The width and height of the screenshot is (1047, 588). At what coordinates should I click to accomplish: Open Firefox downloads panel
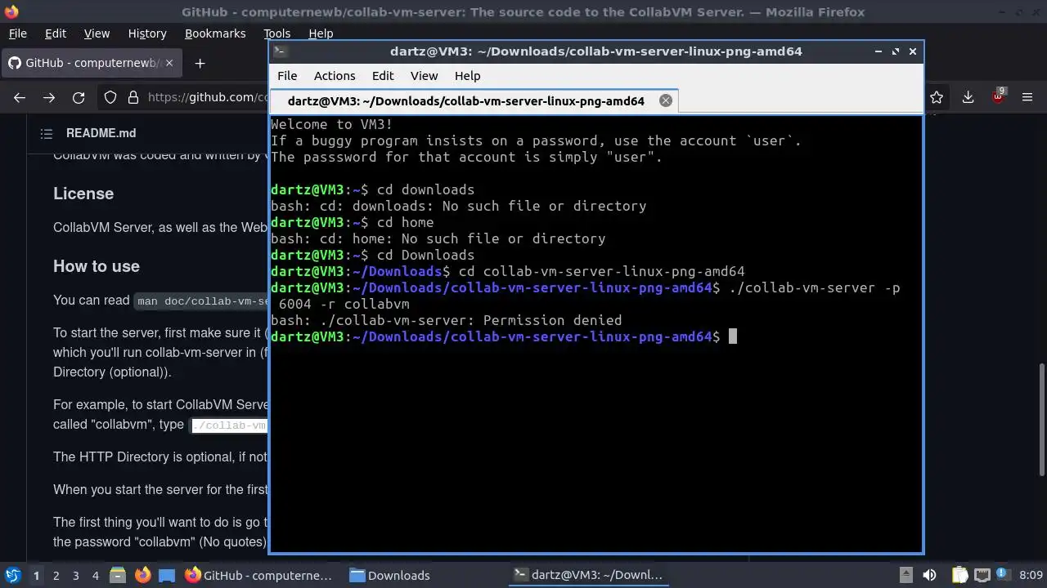968,97
